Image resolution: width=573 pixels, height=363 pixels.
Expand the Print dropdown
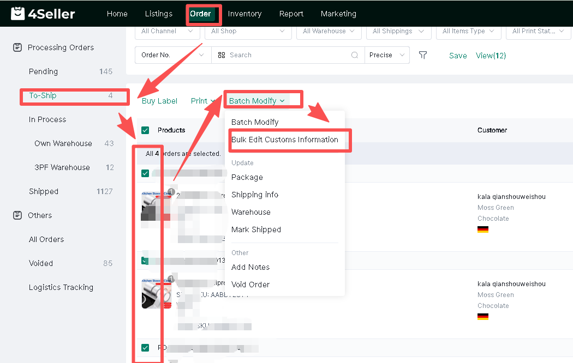[x=203, y=101]
